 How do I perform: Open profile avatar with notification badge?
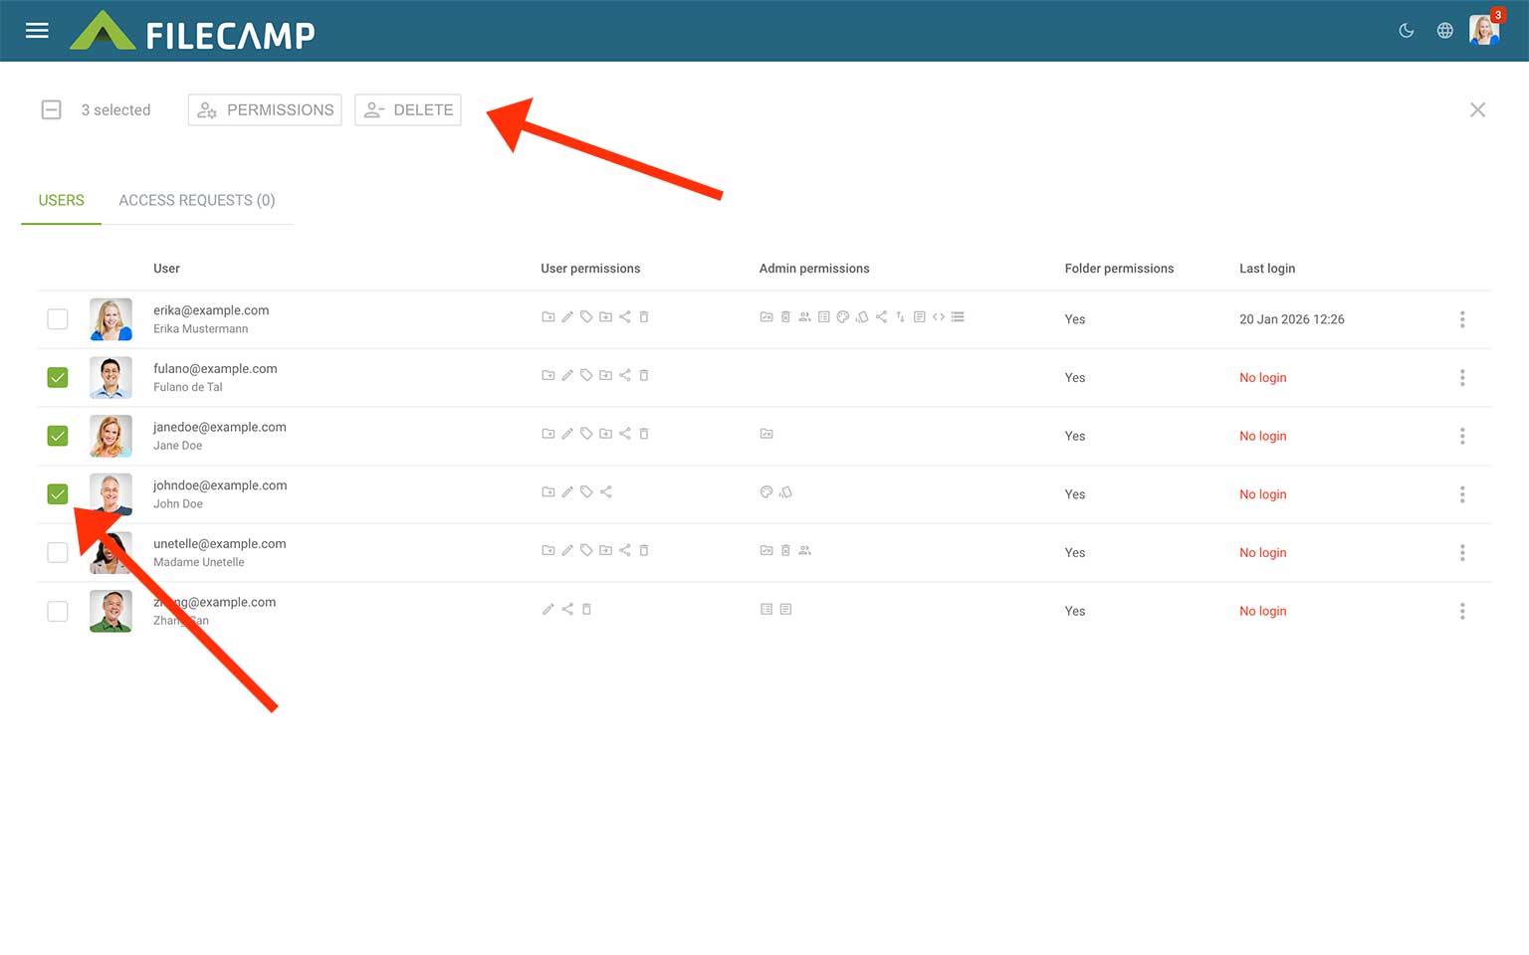(x=1483, y=30)
